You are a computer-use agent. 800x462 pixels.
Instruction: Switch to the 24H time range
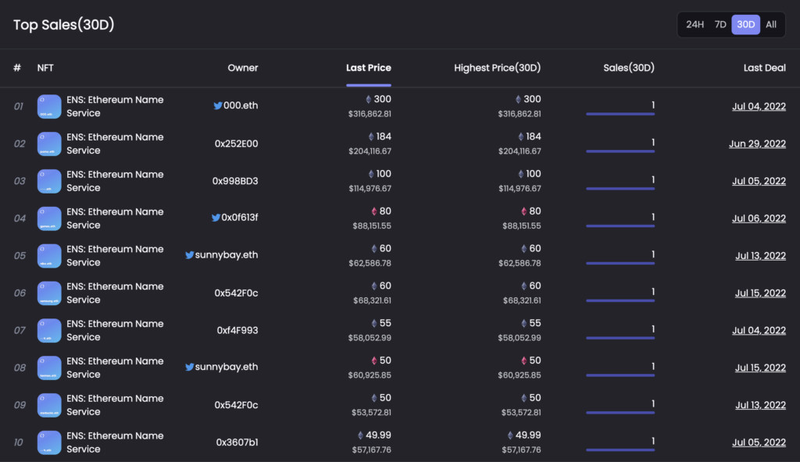pyautogui.click(x=695, y=24)
